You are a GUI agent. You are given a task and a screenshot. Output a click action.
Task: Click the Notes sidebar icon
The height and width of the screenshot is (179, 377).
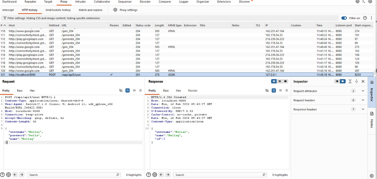372,114
